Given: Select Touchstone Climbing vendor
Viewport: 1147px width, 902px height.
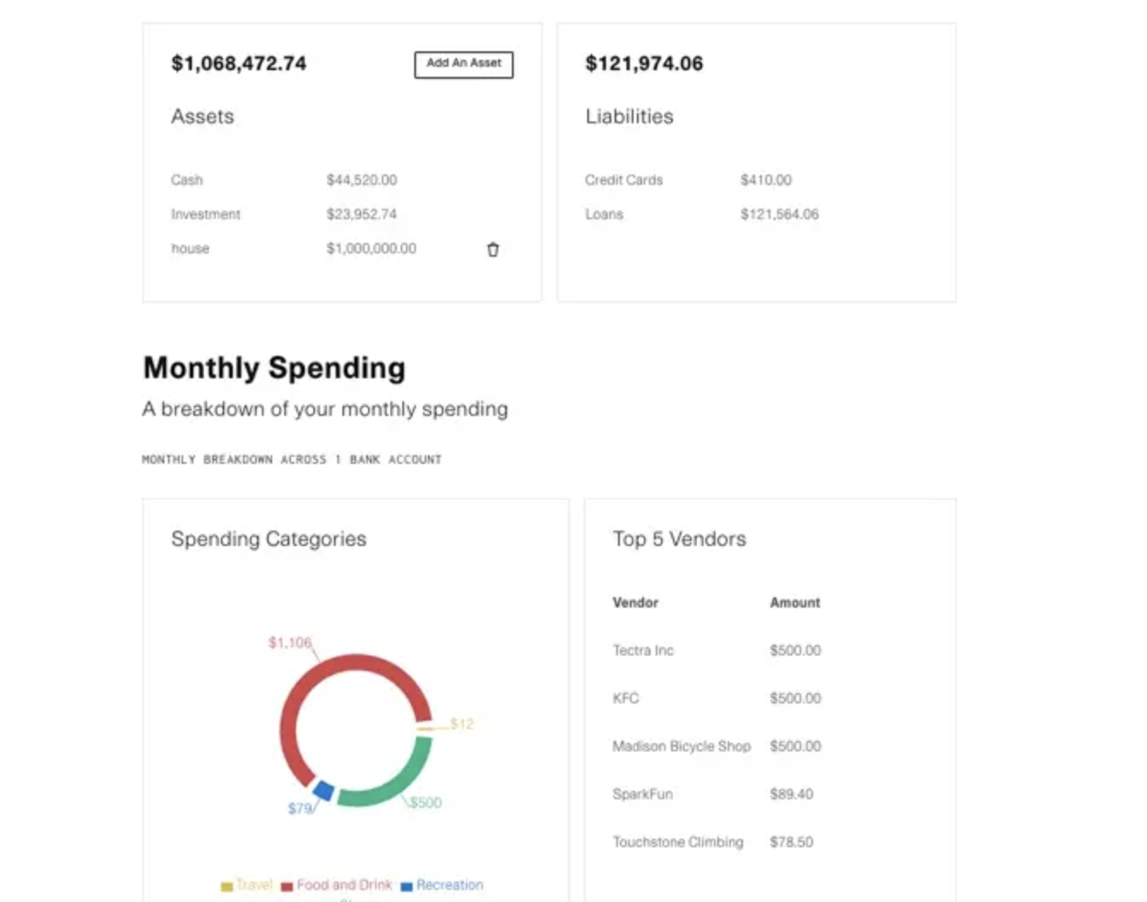Looking at the screenshot, I should point(678,842).
